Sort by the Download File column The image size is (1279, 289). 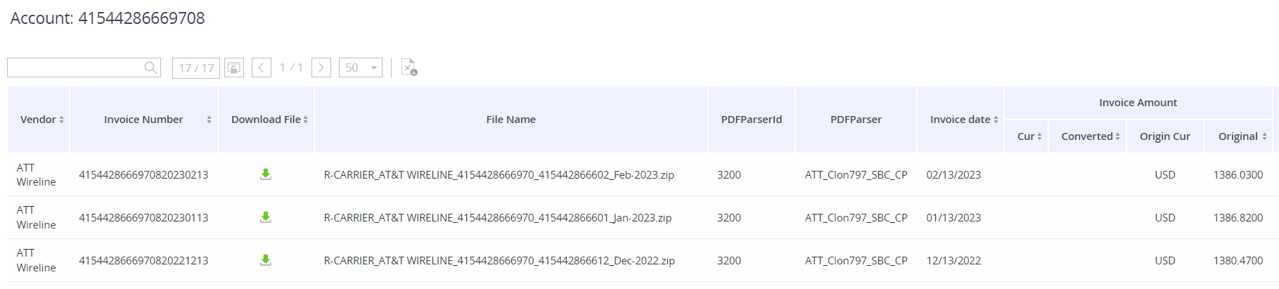[x=269, y=120]
